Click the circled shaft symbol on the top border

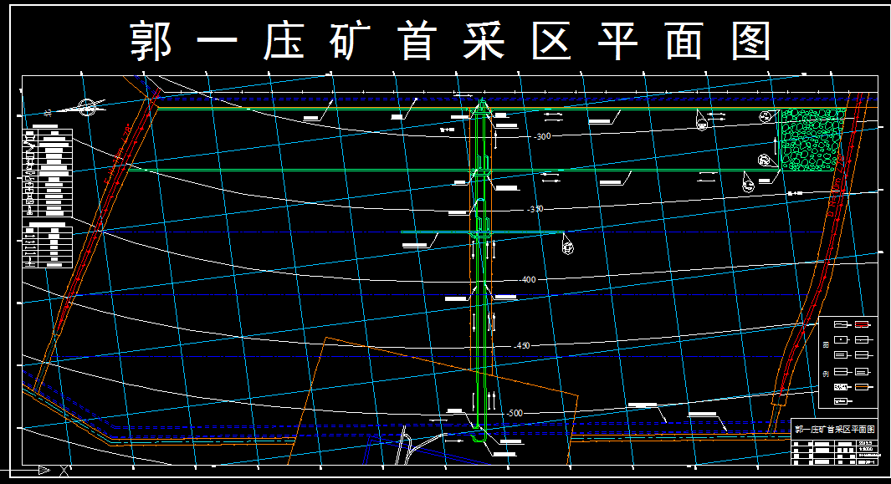pyautogui.click(x=703, y=120)
